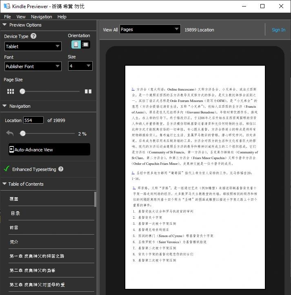Minimize the Kindle Previewer window
The width and height of the screenshot is (291, 295).
(244, 6)
